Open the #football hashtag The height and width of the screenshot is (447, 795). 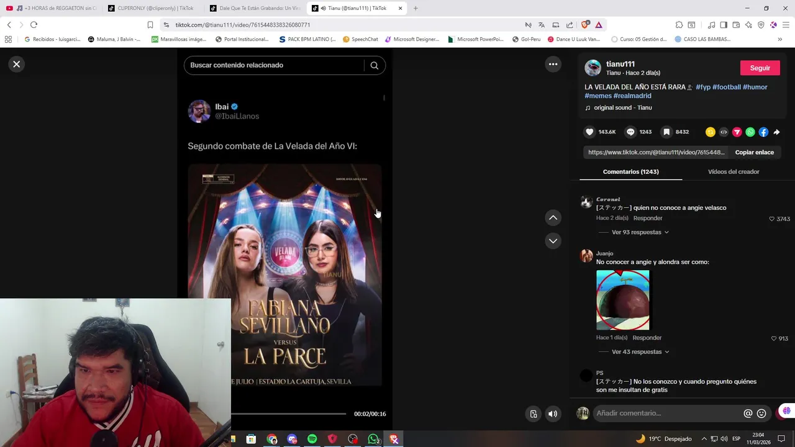coord(726,87)
